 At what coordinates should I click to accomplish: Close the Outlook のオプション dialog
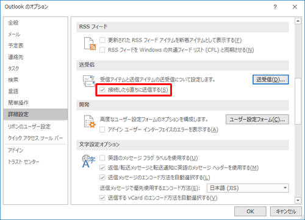click(x=295, y=7)
